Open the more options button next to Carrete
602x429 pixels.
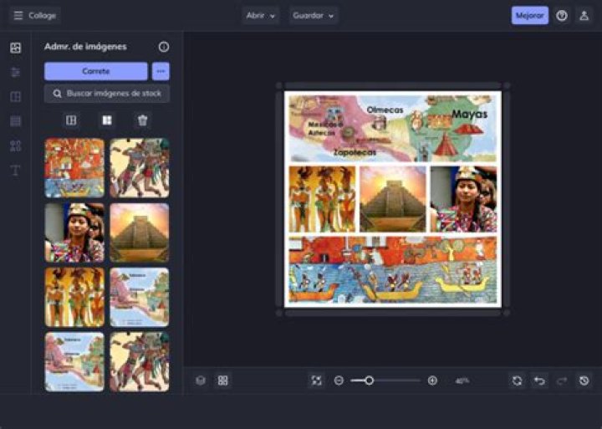(161, 71)
